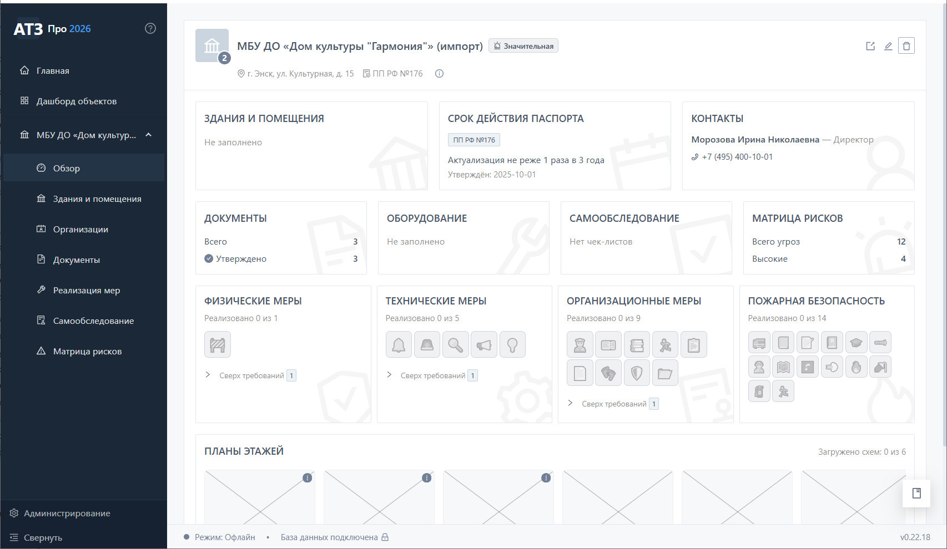
Task: Select the flame icon in Пожарная безопасность
Action: (x=857, y=367)
